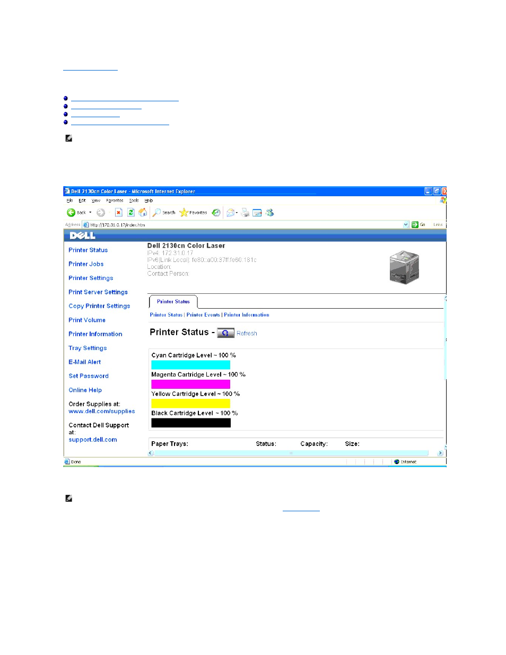The height and width of the screenshot is (655, 506).
Task: Open Set Password link
Action: [89, 376]
